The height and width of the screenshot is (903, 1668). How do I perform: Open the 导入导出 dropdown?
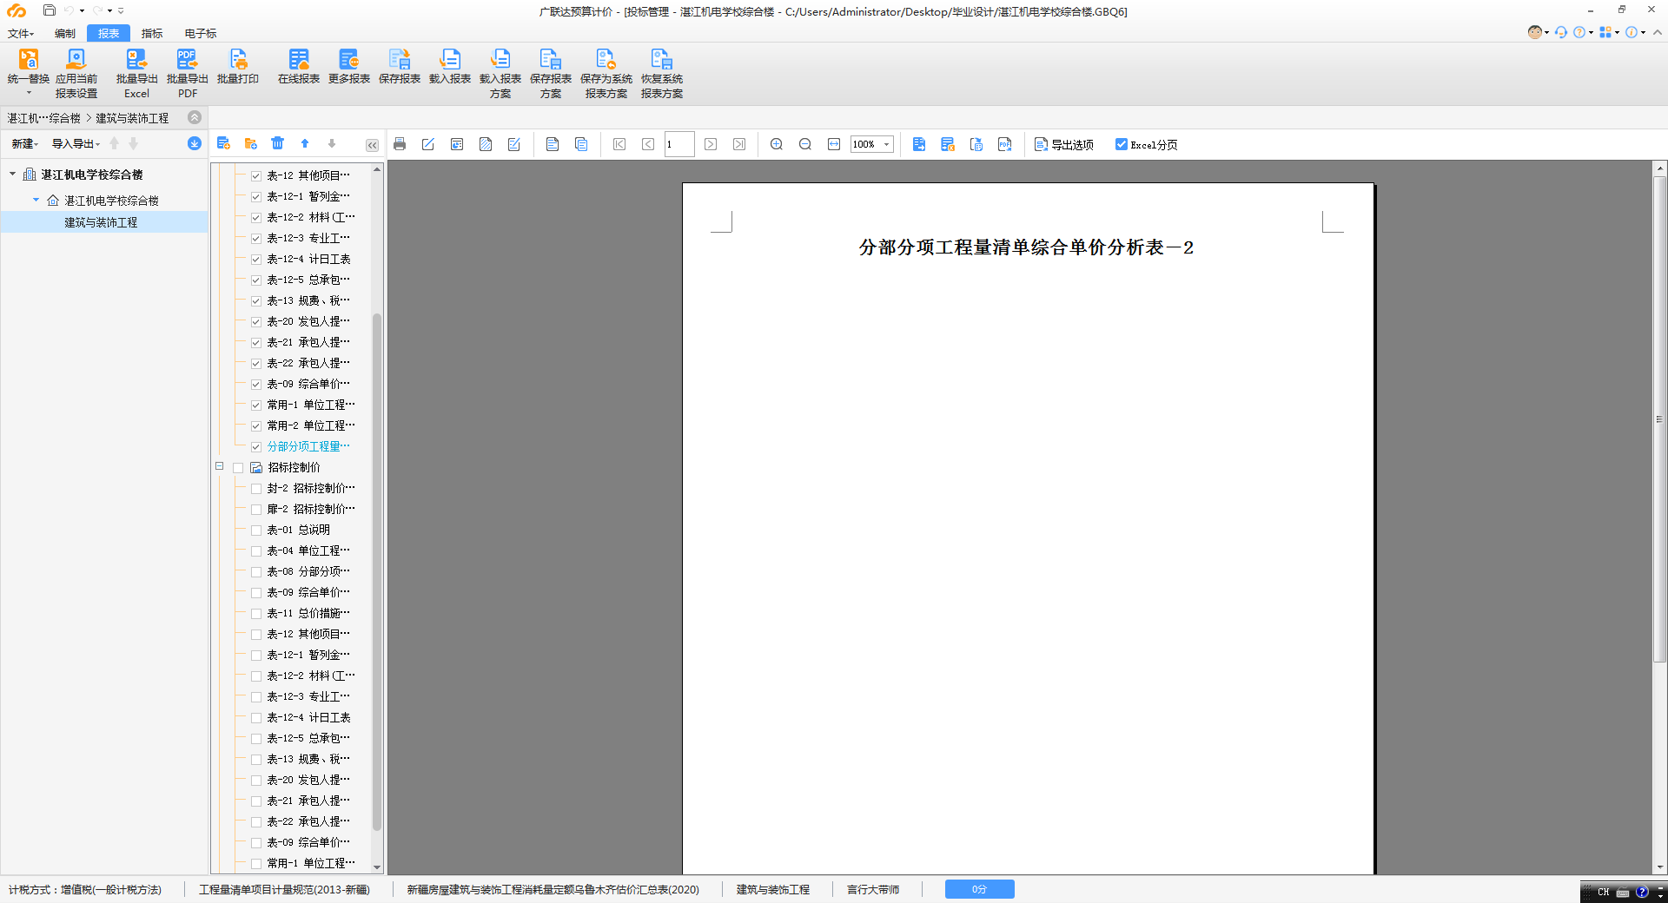pos(76,144)
